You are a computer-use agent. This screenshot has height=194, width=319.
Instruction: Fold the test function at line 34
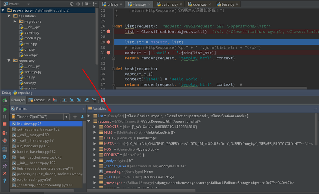[114, 69]
